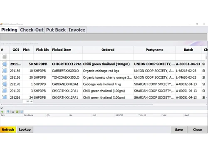208x156 pixels.
Task: Select row checkbox for Organic tomato cherry orange
Action: point(5,77)
